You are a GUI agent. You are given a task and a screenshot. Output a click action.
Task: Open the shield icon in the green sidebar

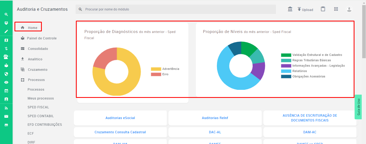[x=6, y=74]
